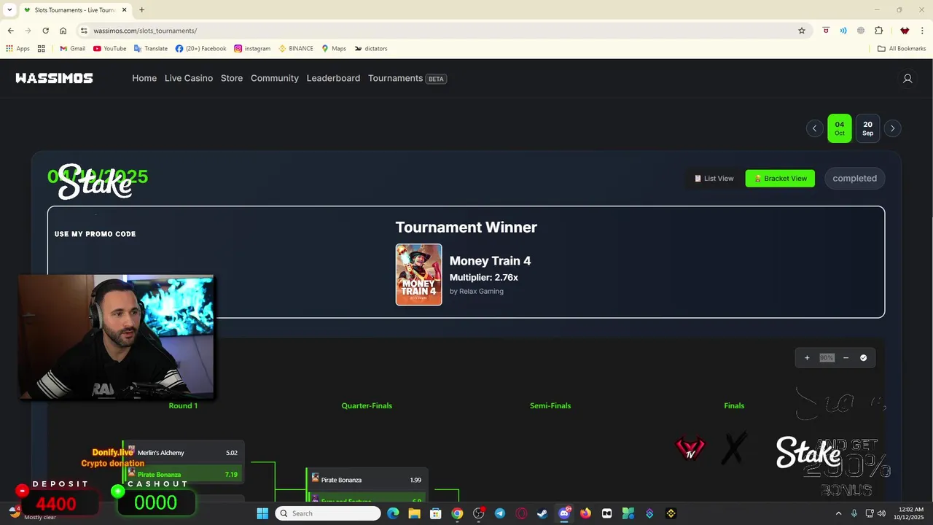
Task: Open the Facebook bookmark
Action: (x=200, y=49)
